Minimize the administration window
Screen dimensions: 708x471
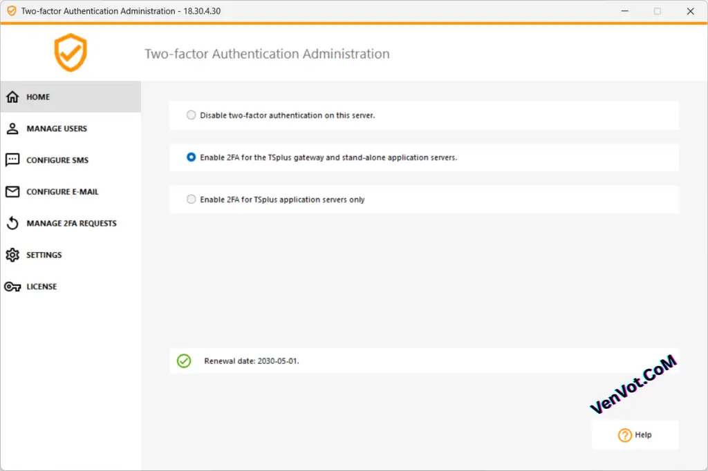tap(624, 11)
